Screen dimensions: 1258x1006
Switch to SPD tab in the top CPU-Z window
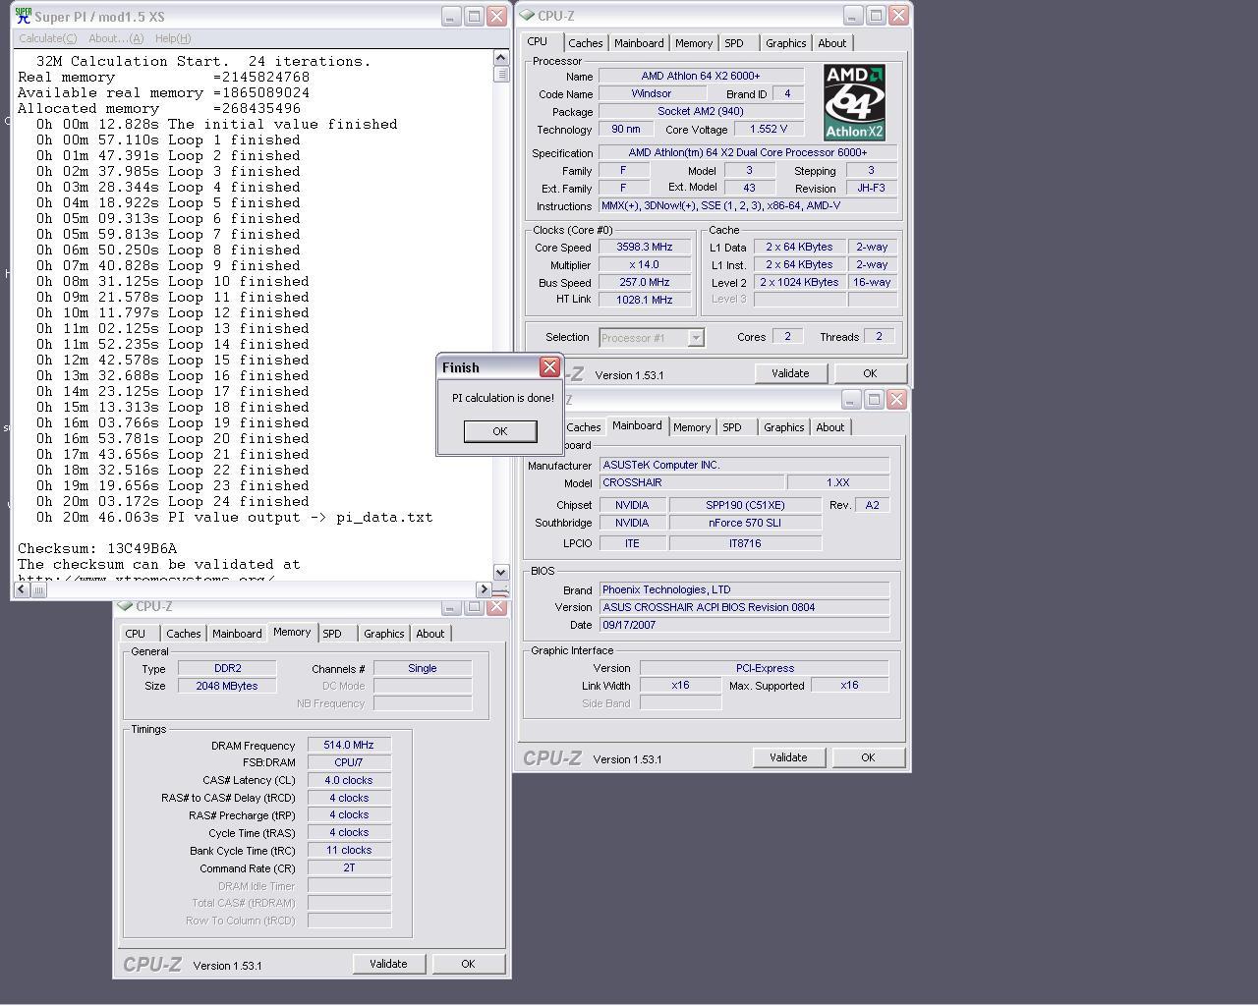coord(733,43)
